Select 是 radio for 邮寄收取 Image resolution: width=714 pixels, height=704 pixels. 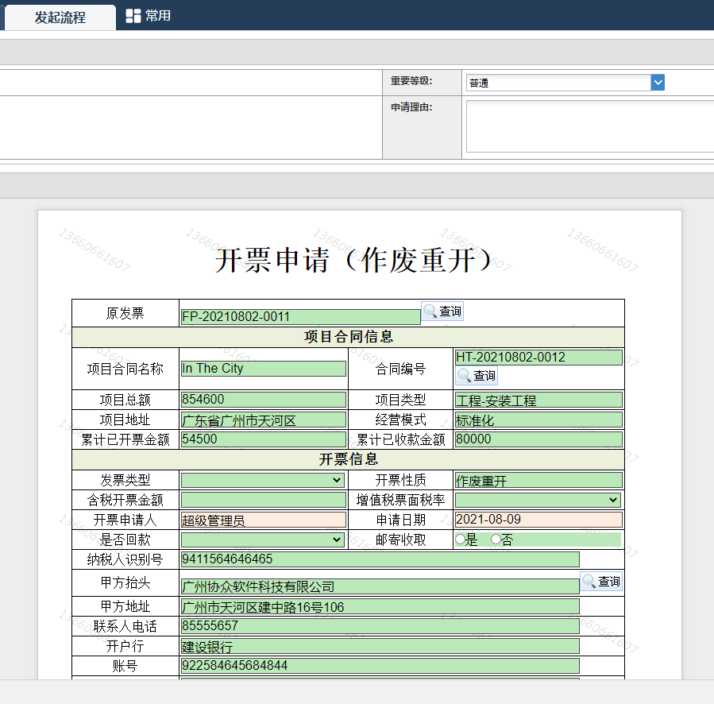coord(459,540)
